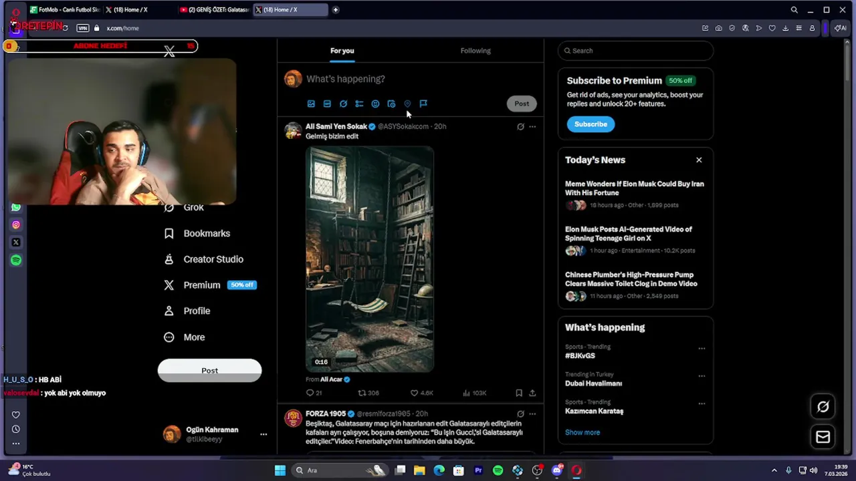Open account menu dots beside Ogün Kahraman
Image resolution: width=856 pixels, height=481 pixels.
(263, 434)
